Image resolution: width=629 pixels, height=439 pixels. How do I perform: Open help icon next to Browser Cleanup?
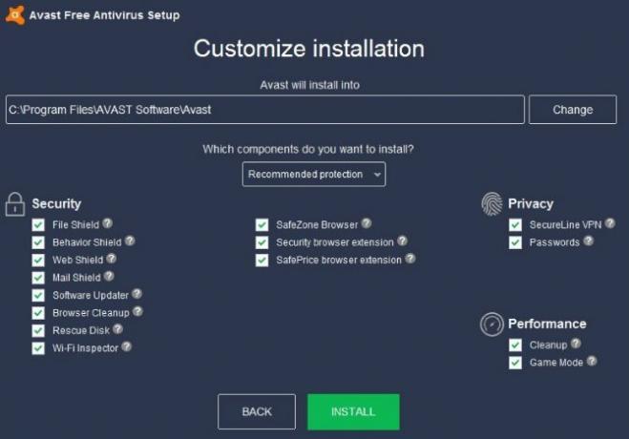137,311
